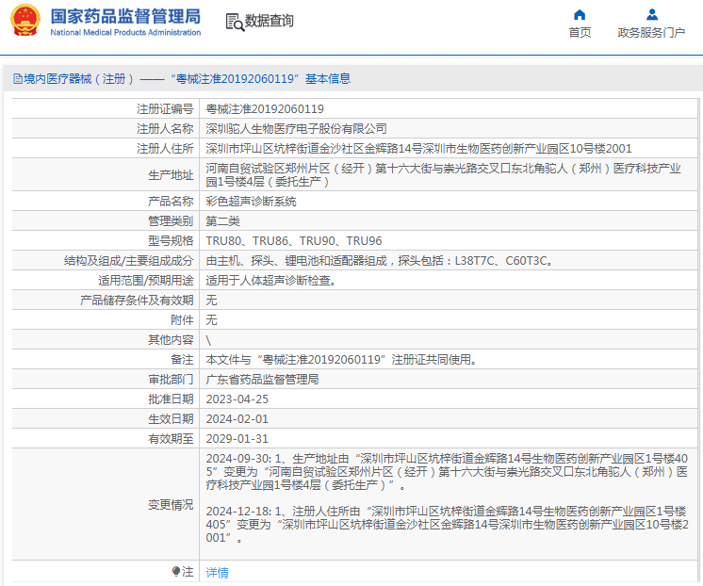Select approval date 2023-04-25
This screenshot has width=703, height=586.
[237, 399]
